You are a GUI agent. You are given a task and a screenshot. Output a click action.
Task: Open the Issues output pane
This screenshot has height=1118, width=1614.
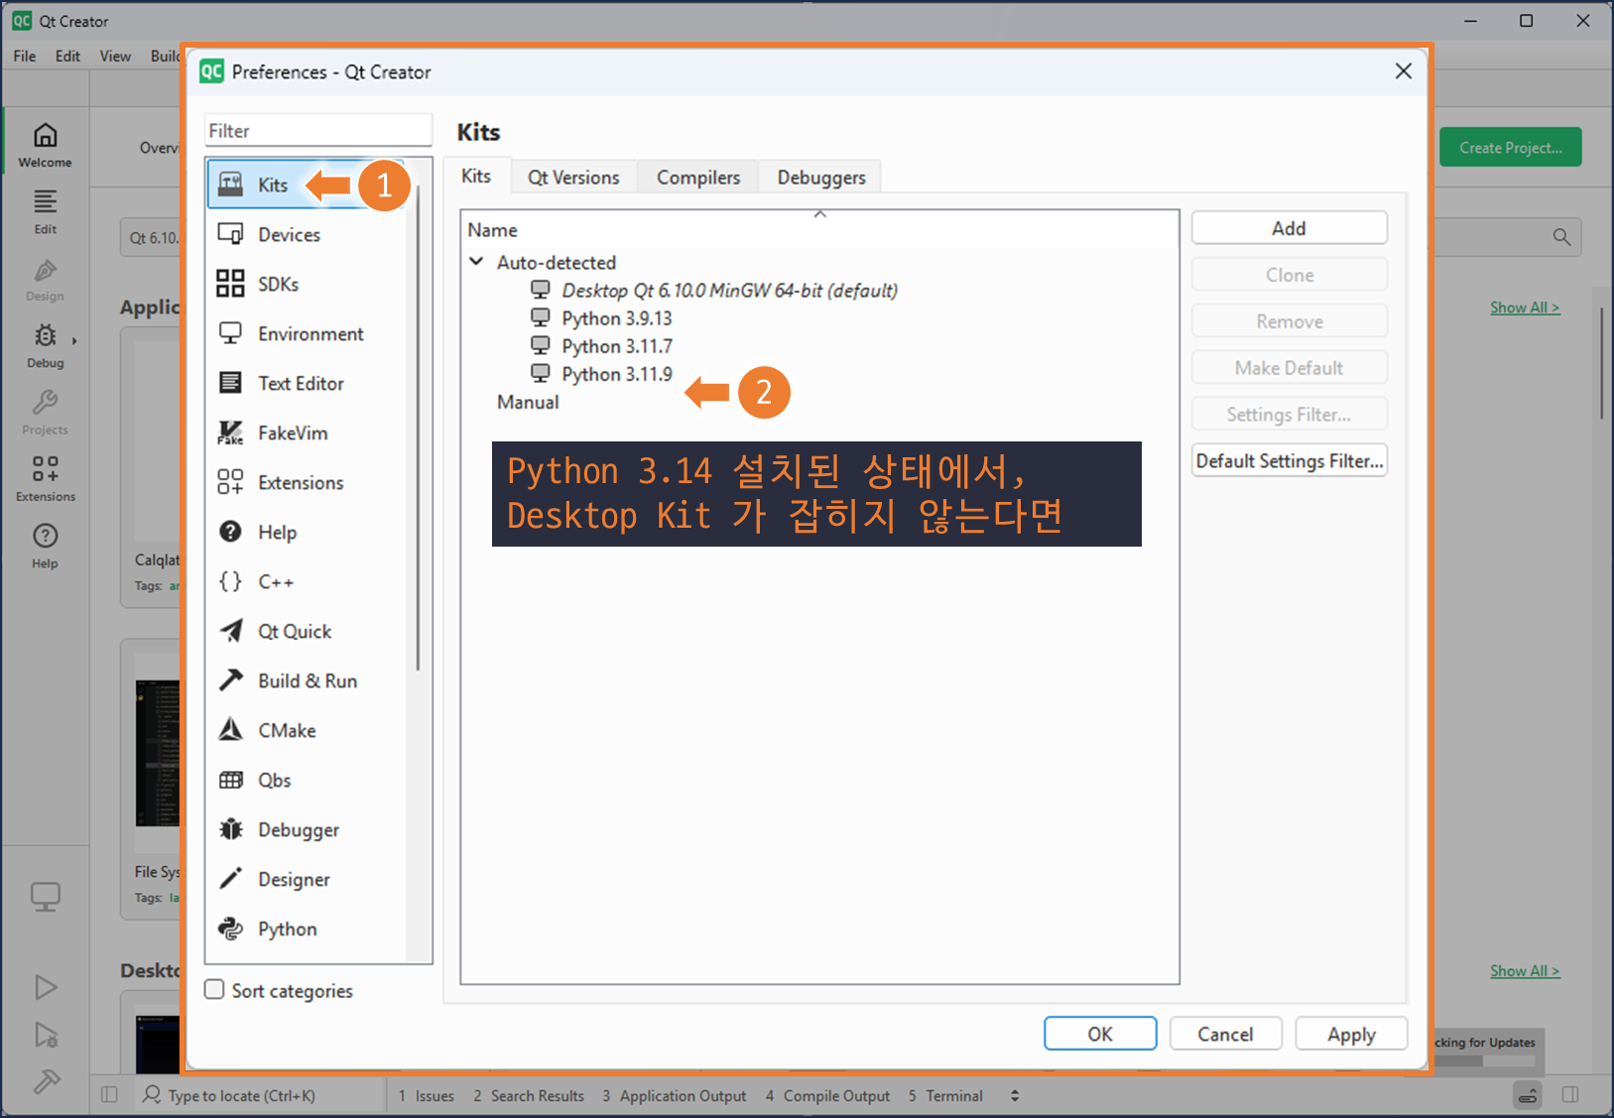[x=427, y=1095]
